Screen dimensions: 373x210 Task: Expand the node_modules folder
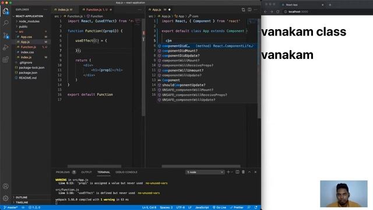pyautogui.click(x=31, y=22)
